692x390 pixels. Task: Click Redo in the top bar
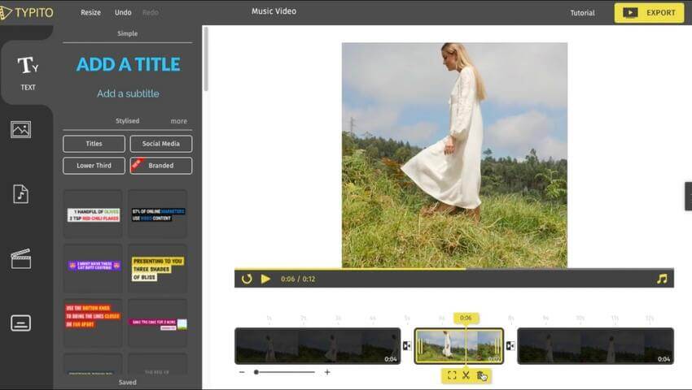tap(151, 12)
